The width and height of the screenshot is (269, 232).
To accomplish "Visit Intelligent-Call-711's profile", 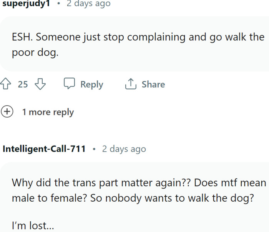I will pyautogui.click(x=44, y=149).
